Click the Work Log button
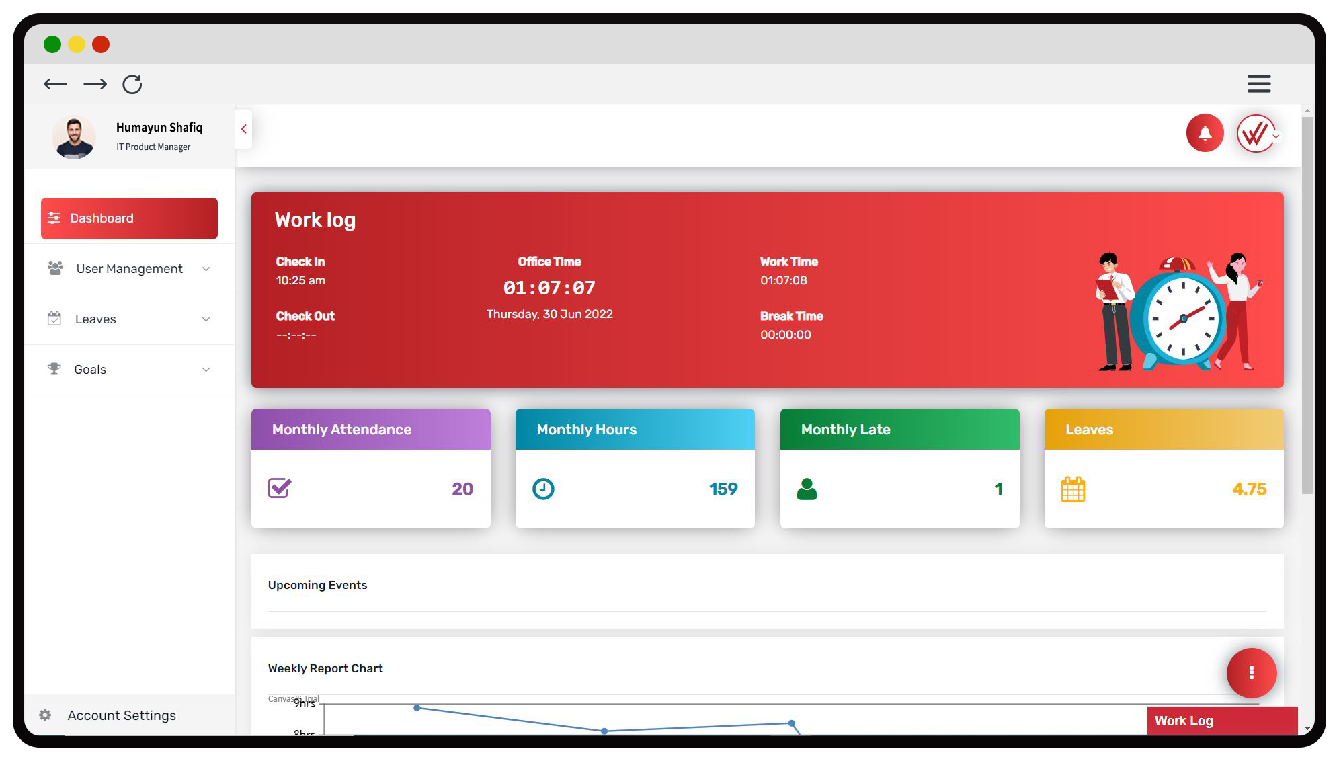Screen dimensions: 1339x761 pyautogui.click(x=1221, y=721)
